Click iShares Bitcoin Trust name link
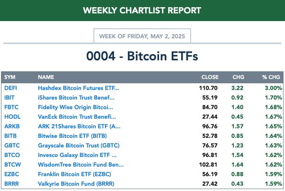The image size is (285, 191). point(76,98)
